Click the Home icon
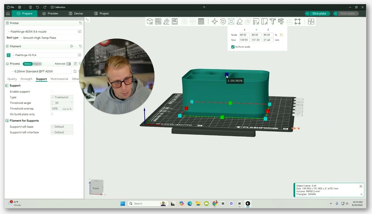Viewport: 372px width, 214px height. pyautogui.click(x=8, y=14)
